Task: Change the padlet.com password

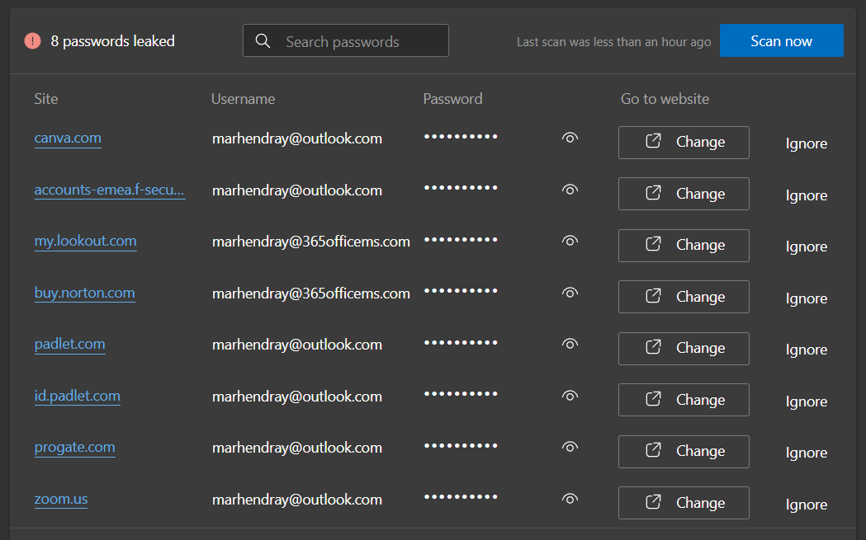Action: pyautogui.click(x=684, y=349)
